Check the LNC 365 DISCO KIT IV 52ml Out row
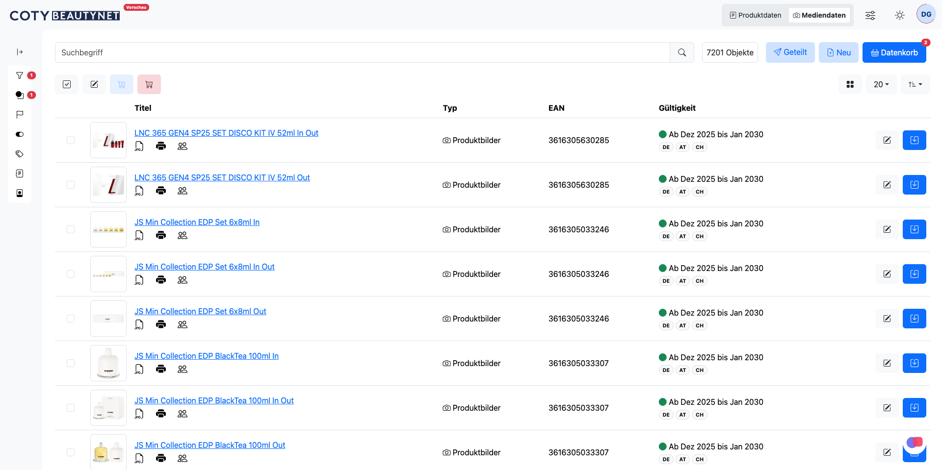Screen dimensions: 942x470 tap(71, 185)
